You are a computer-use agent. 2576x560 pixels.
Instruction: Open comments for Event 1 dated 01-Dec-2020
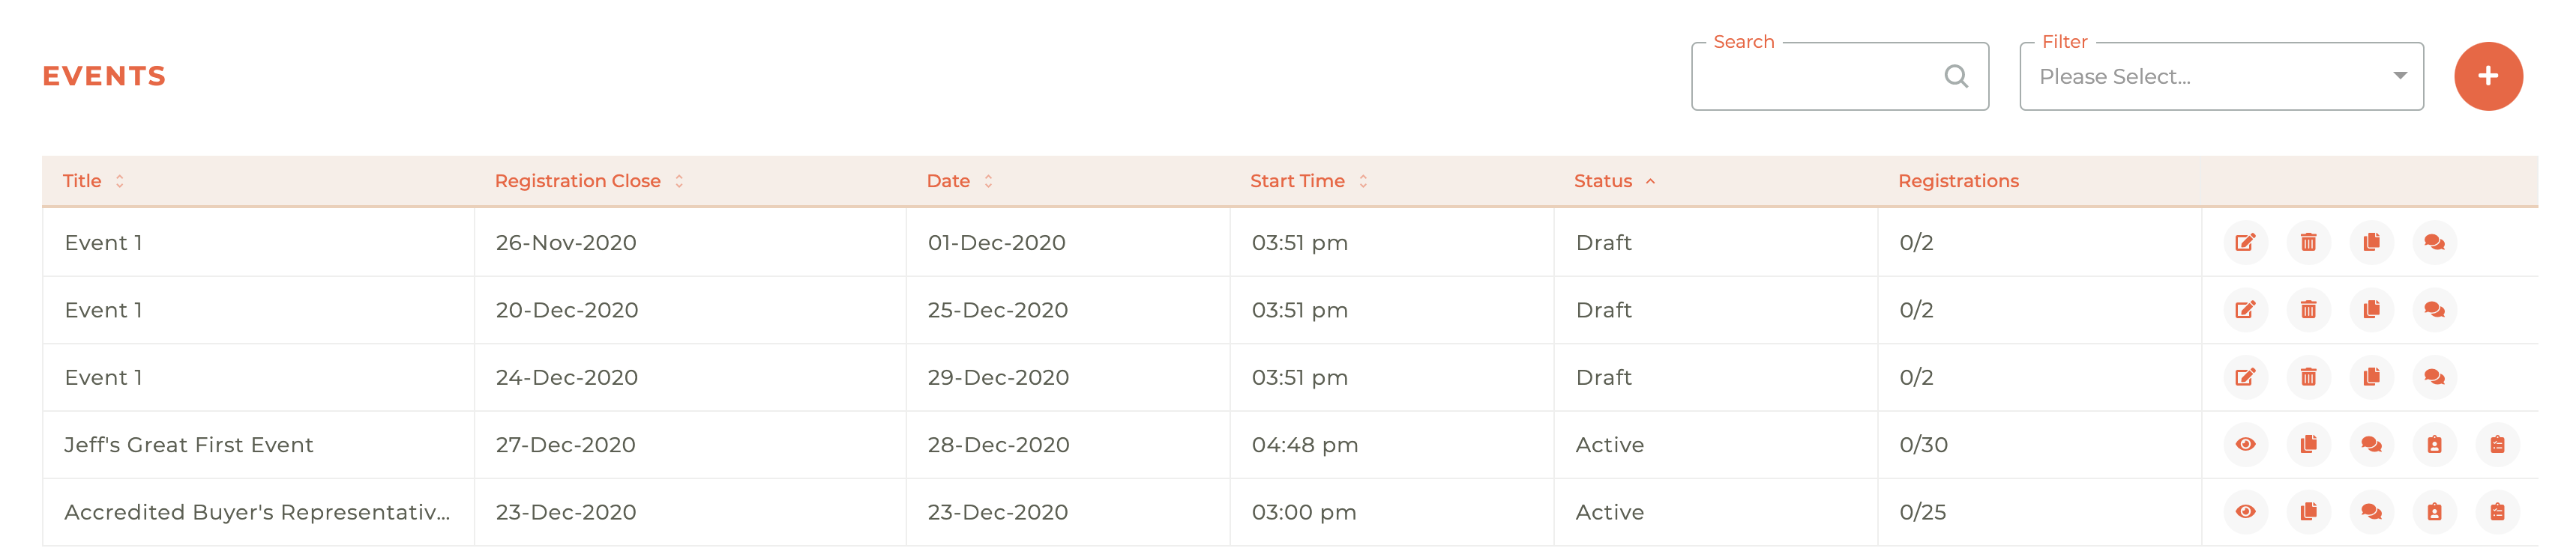[2434, 243]
